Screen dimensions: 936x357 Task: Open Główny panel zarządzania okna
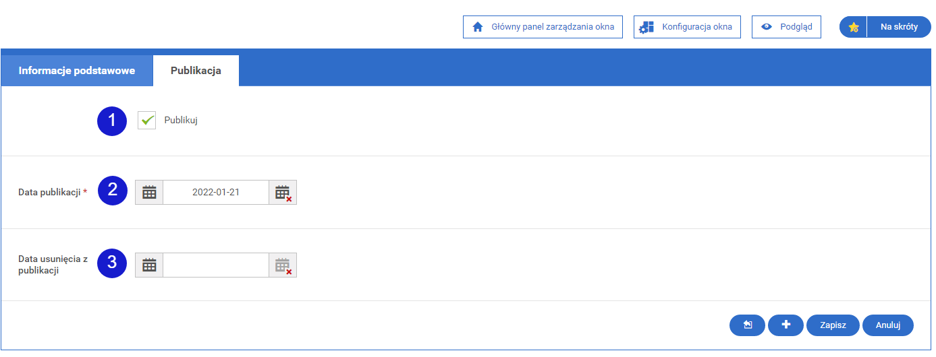coord(543,27)
